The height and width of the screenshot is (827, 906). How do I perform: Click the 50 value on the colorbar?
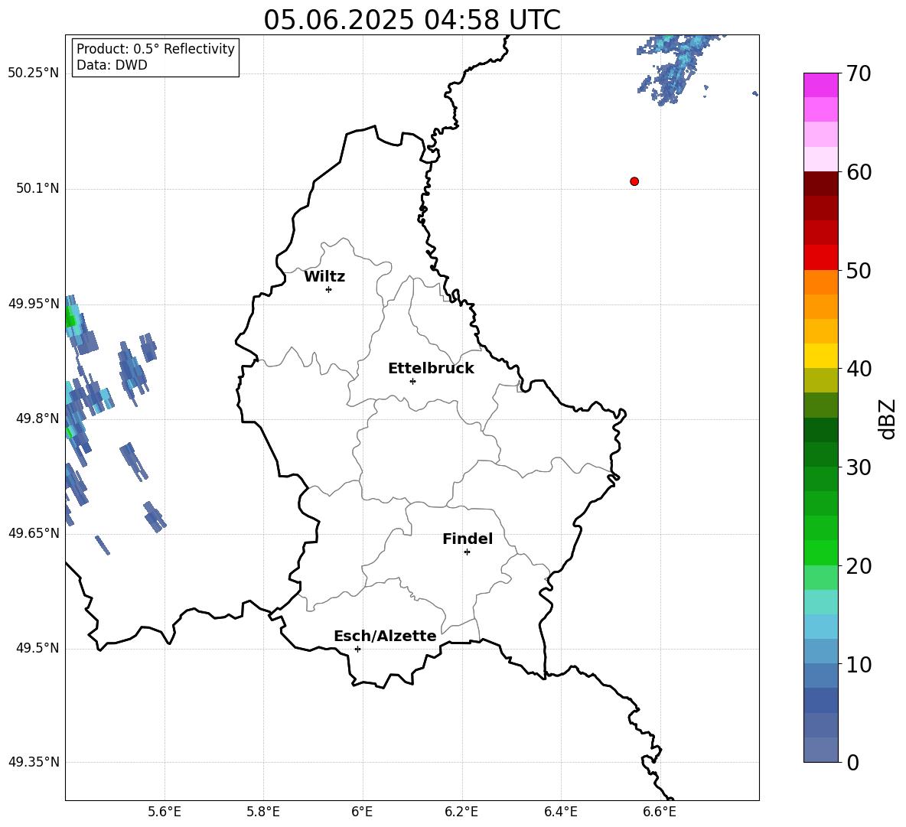point(859,270)
